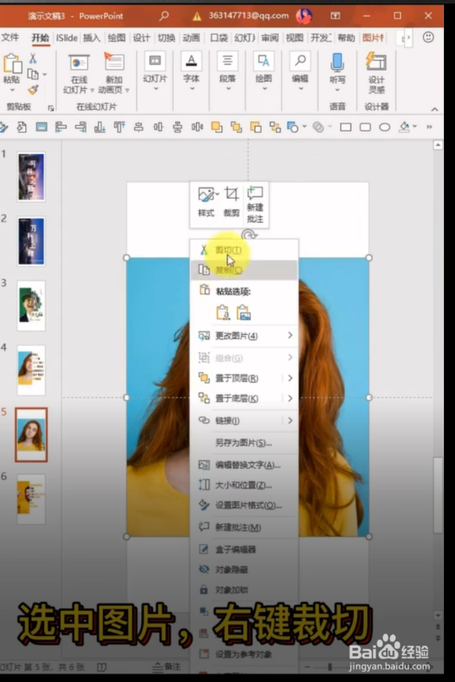This screenshot has height=682, width=455.
Task: Click Align Bottom icon in quick toolbar
Action: tap(100, 127)
